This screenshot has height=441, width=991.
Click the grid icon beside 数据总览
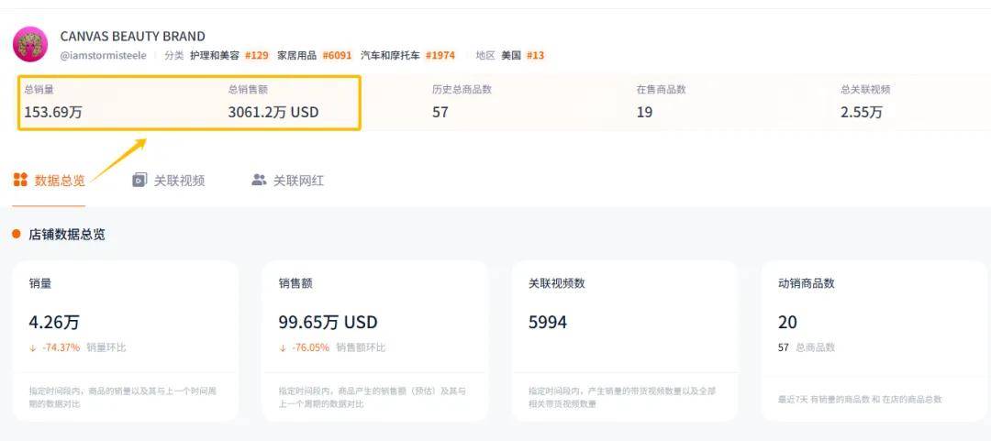(x=20, y=180)
